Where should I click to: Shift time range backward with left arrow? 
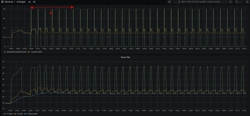pyautogui.click(x=175, y=2)
